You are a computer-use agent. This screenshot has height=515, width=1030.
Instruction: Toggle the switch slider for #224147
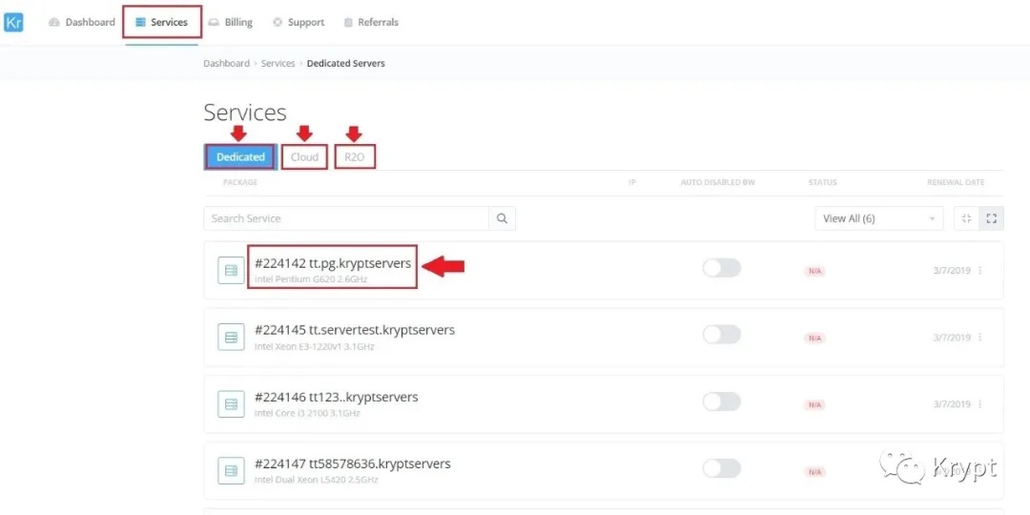coord(721,468)
